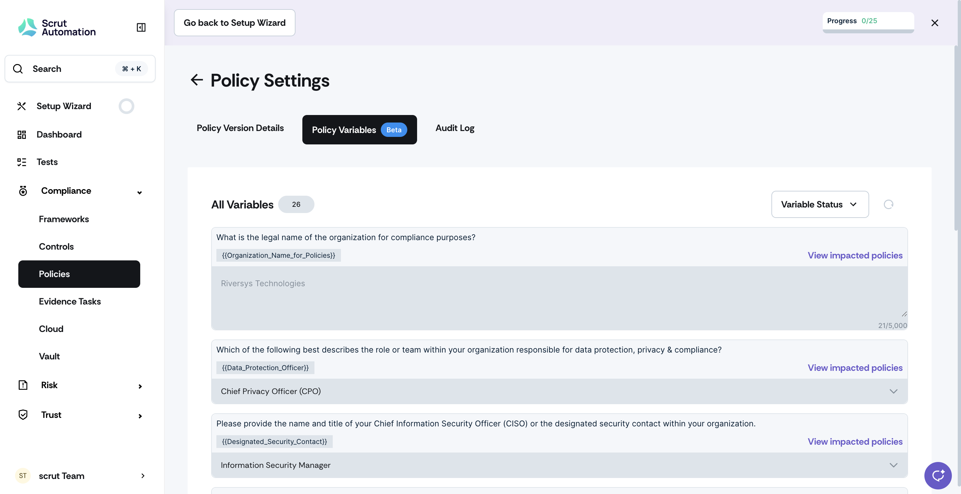This screenshot has width=961, height=494.
Task: Click the text area resize handle
Action: coord(904,314)
